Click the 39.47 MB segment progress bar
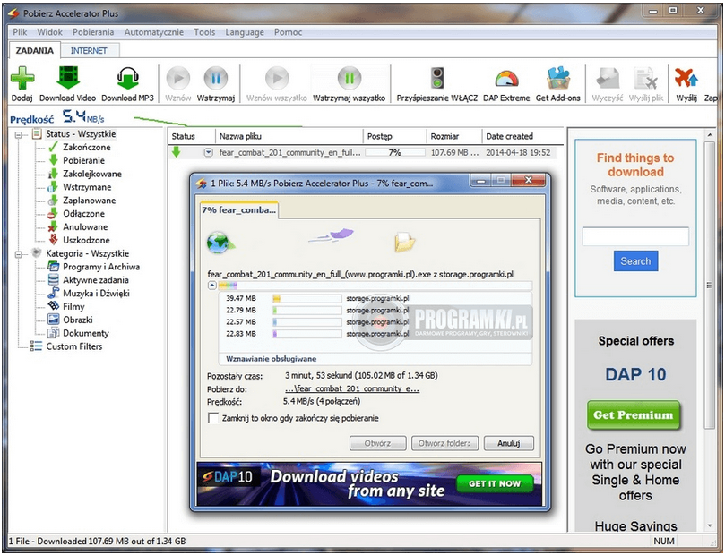This screenshot has height=555, width=725. tap(307, 299)
